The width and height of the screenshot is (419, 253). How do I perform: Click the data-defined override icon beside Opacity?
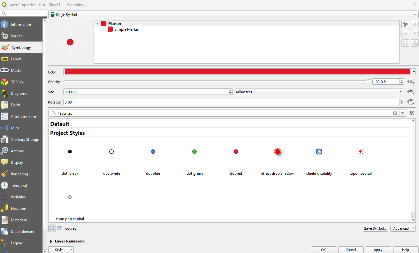pos(411,82)
